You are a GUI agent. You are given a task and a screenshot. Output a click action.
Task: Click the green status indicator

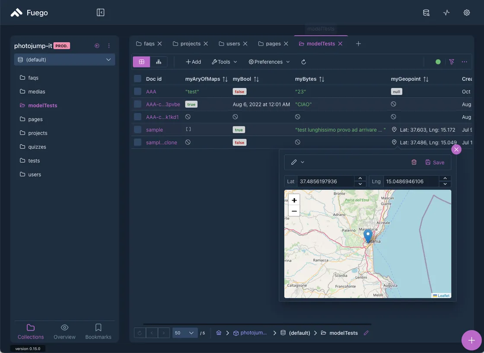438,62
